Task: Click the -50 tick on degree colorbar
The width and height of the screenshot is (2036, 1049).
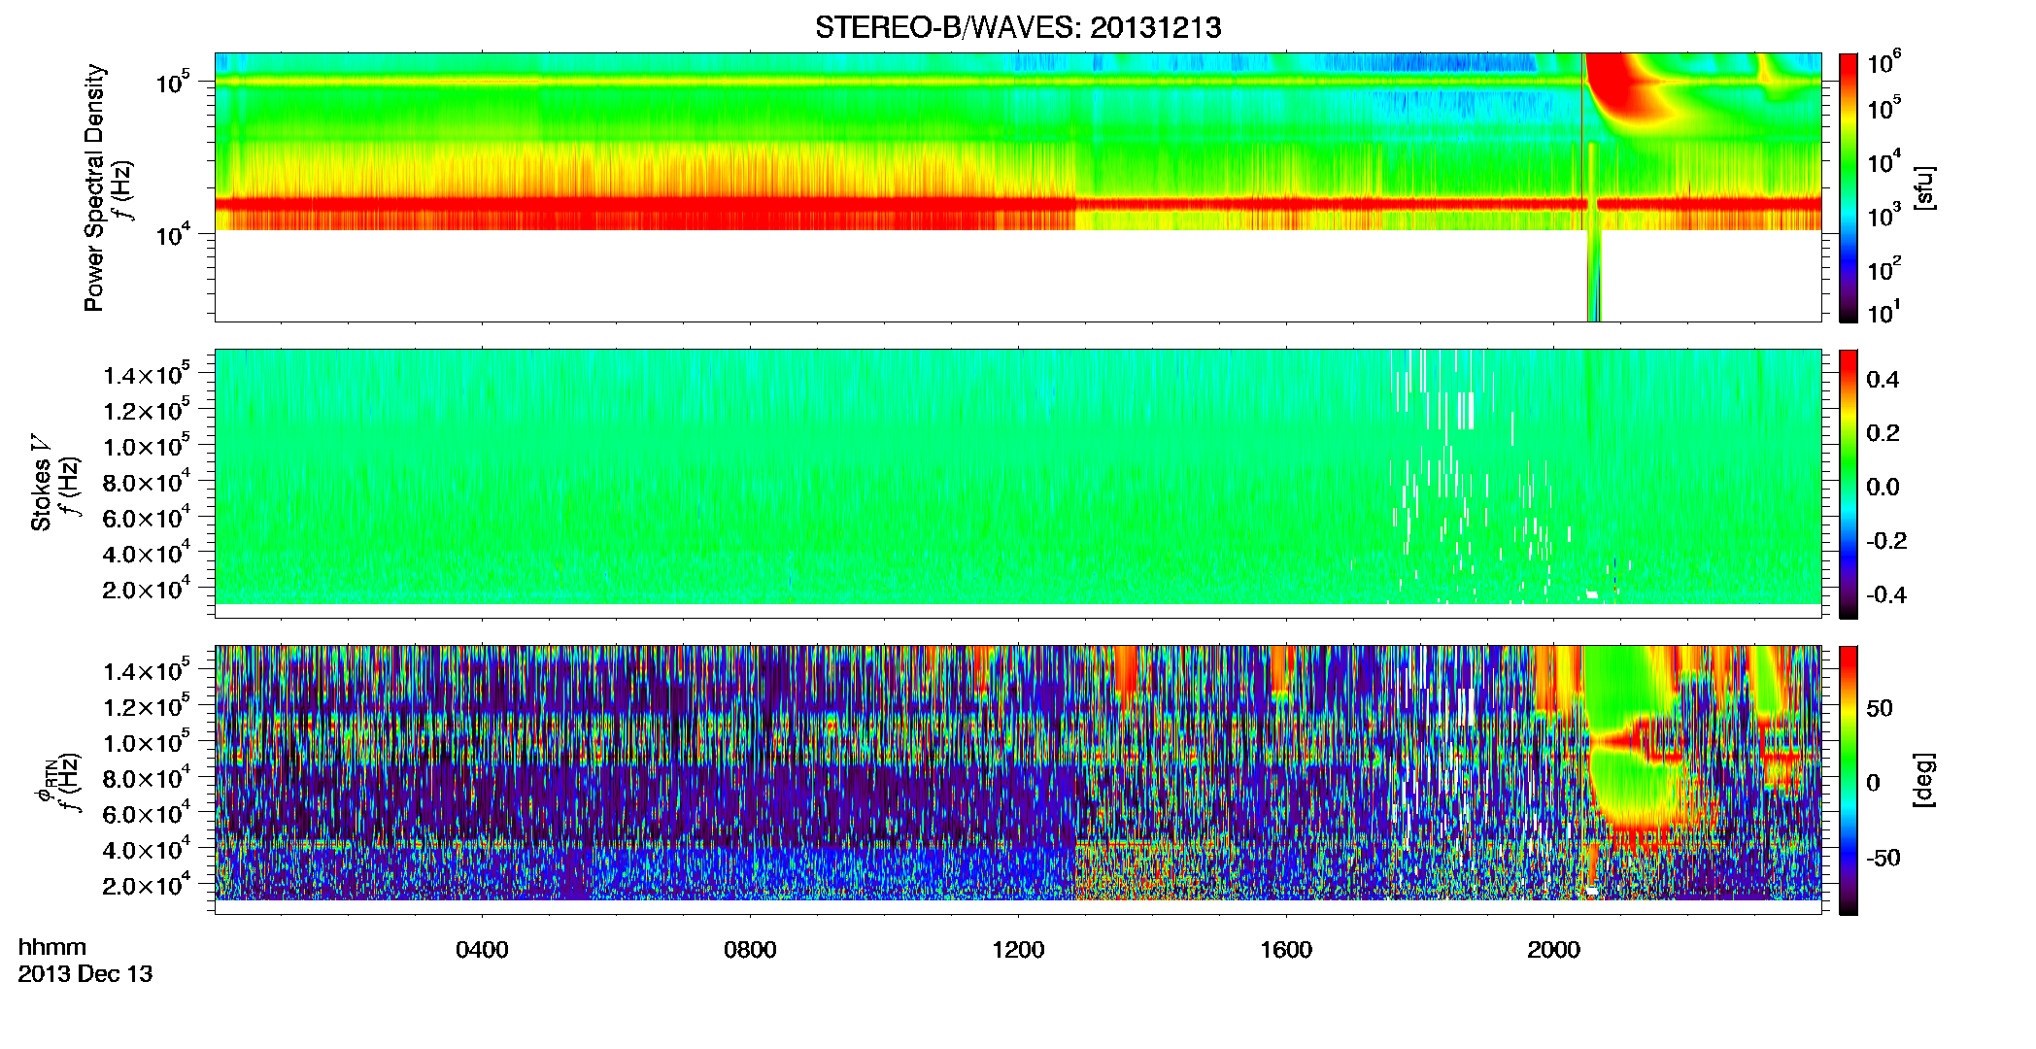Action: tap(1884, 859)
